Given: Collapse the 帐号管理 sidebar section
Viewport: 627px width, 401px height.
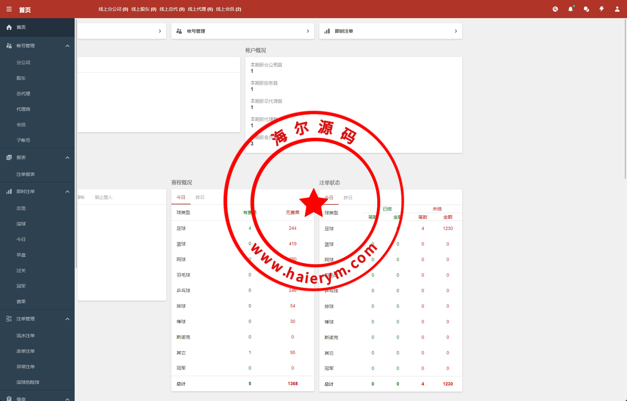Looking at the screenshot, I should 68,46.
